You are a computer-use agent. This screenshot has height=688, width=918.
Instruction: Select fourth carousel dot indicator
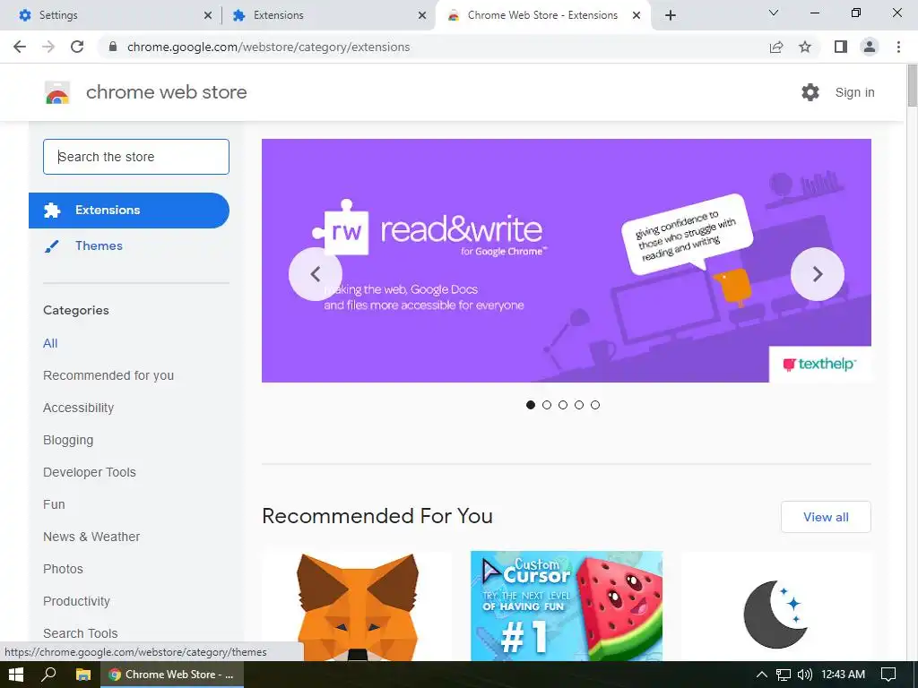point(579,405)
